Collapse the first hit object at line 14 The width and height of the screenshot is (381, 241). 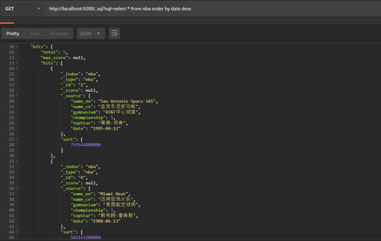17,68
